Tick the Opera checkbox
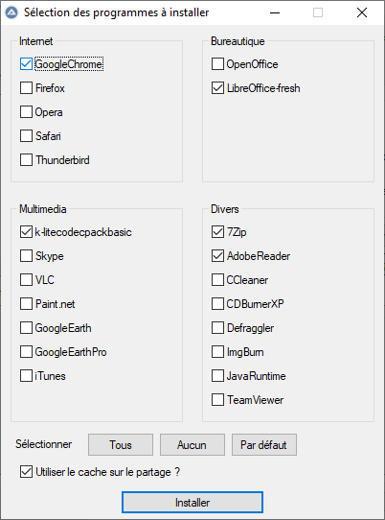The height and width of the screenshot is (520, 385). (x=26, y=112)
